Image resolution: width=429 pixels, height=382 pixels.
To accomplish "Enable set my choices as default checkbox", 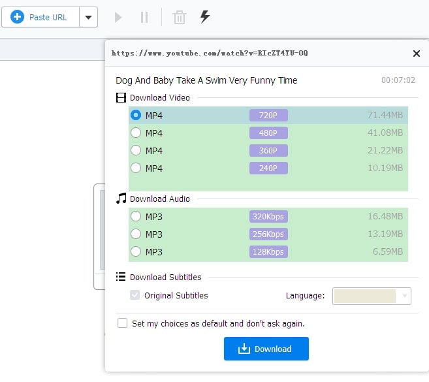I will click(x=122, y=323).
